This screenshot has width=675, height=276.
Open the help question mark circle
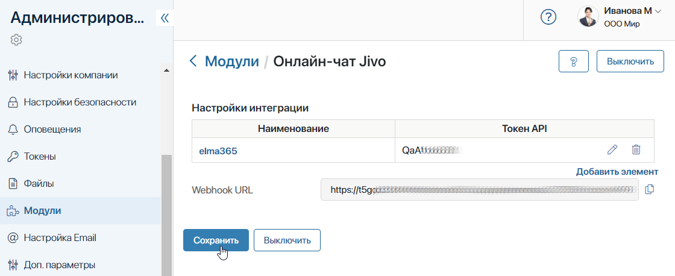coord(548,17)
